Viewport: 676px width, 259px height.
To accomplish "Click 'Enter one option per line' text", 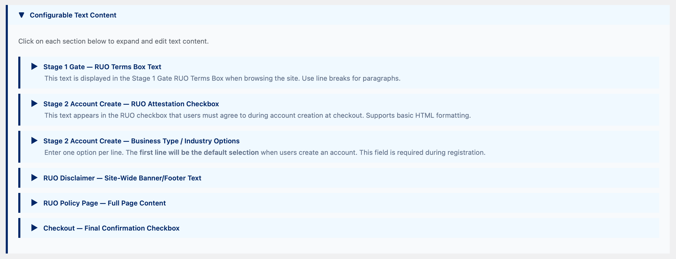I will 84,152.
